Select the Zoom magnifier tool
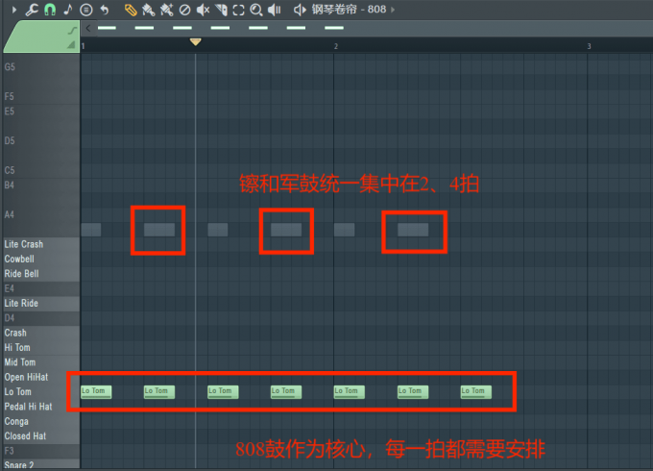653x471 pixels. click(x=256, y=10)
